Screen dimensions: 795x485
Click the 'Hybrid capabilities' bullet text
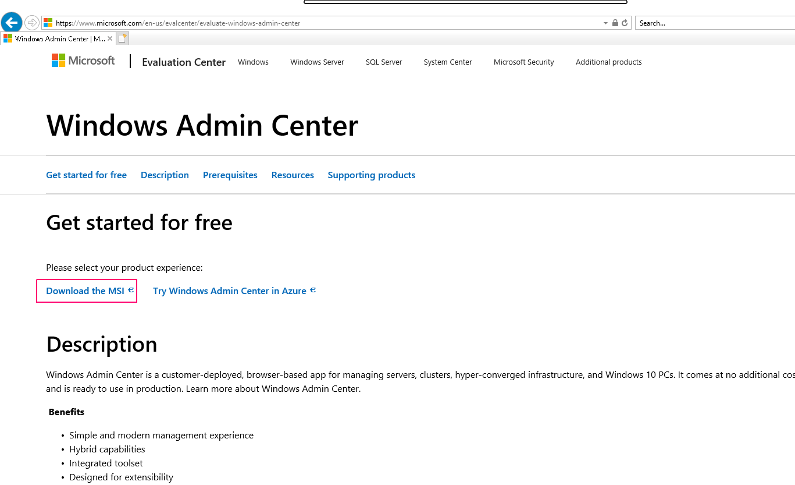pyautogui.click(x=107, y=449)
